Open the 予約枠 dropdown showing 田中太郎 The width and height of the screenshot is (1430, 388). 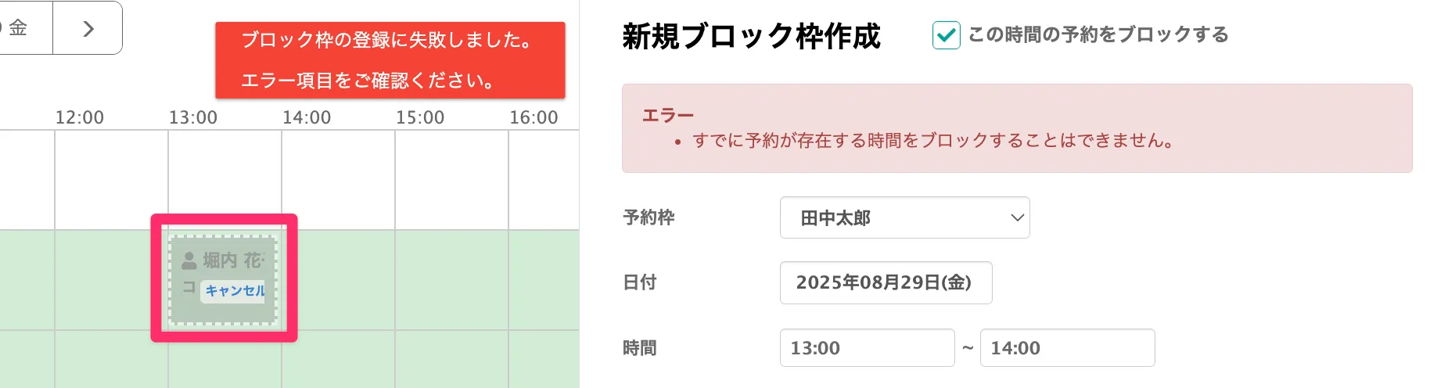[x=904, y=217]
